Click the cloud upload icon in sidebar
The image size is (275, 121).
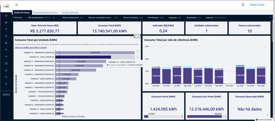[x=6, y=56]
